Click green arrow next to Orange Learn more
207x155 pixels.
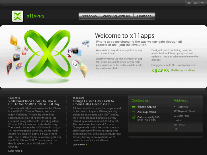point(86,145)
